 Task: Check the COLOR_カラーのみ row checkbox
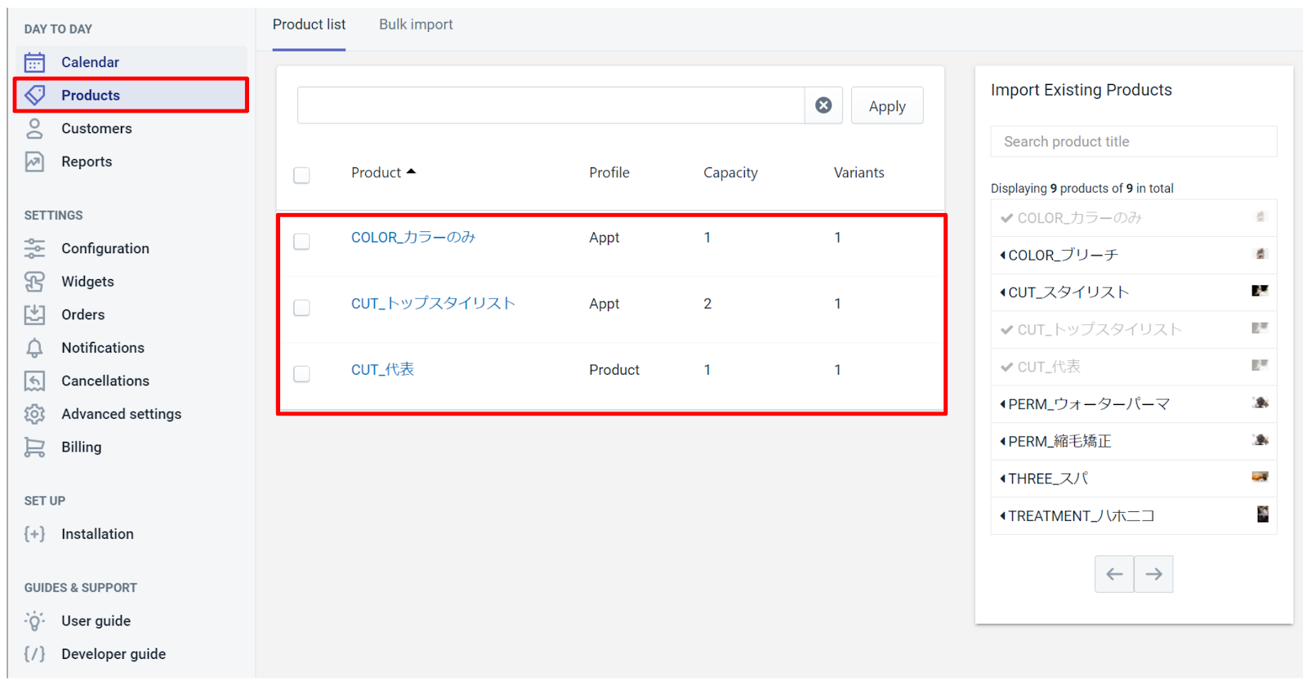click(x=301, y=242)
